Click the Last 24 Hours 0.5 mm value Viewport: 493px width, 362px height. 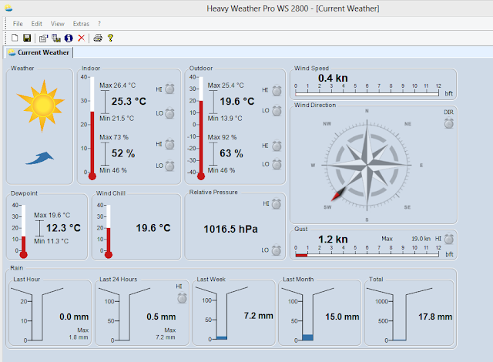(161, 317)
